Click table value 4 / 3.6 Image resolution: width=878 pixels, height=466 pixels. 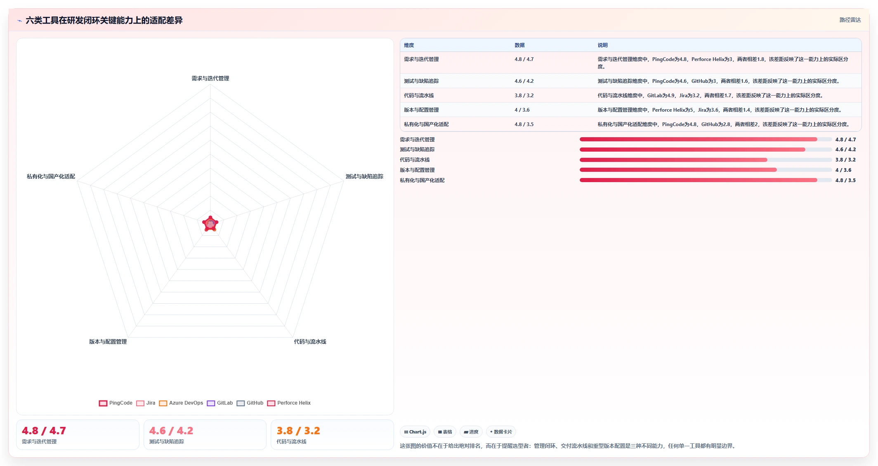point(522,110)
